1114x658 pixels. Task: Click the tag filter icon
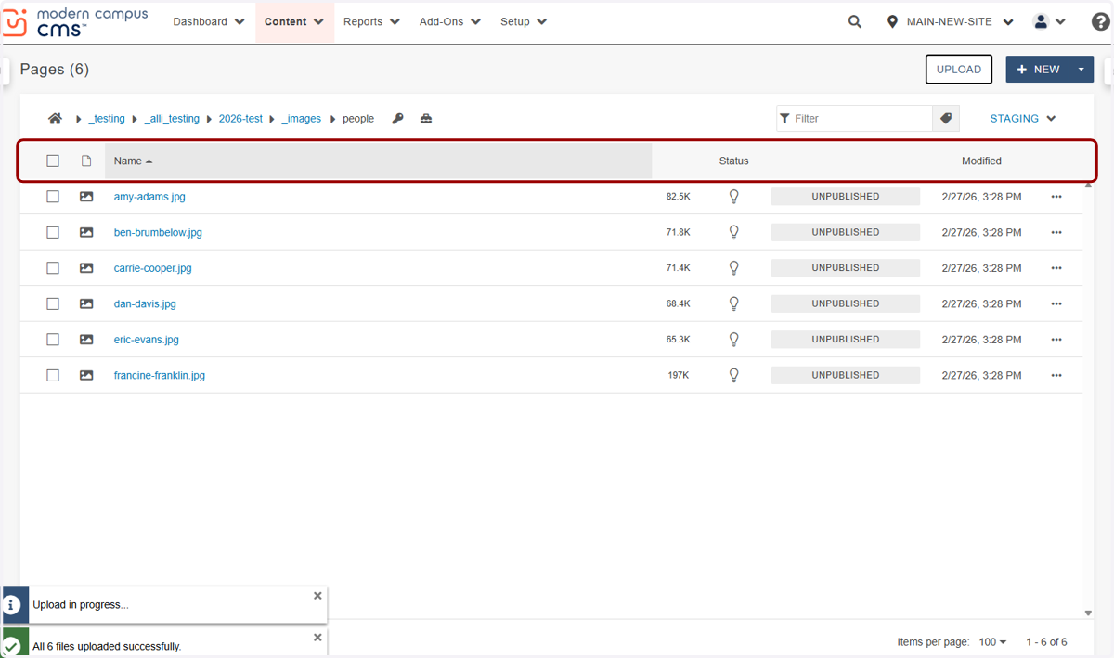[x=946, y=119]
